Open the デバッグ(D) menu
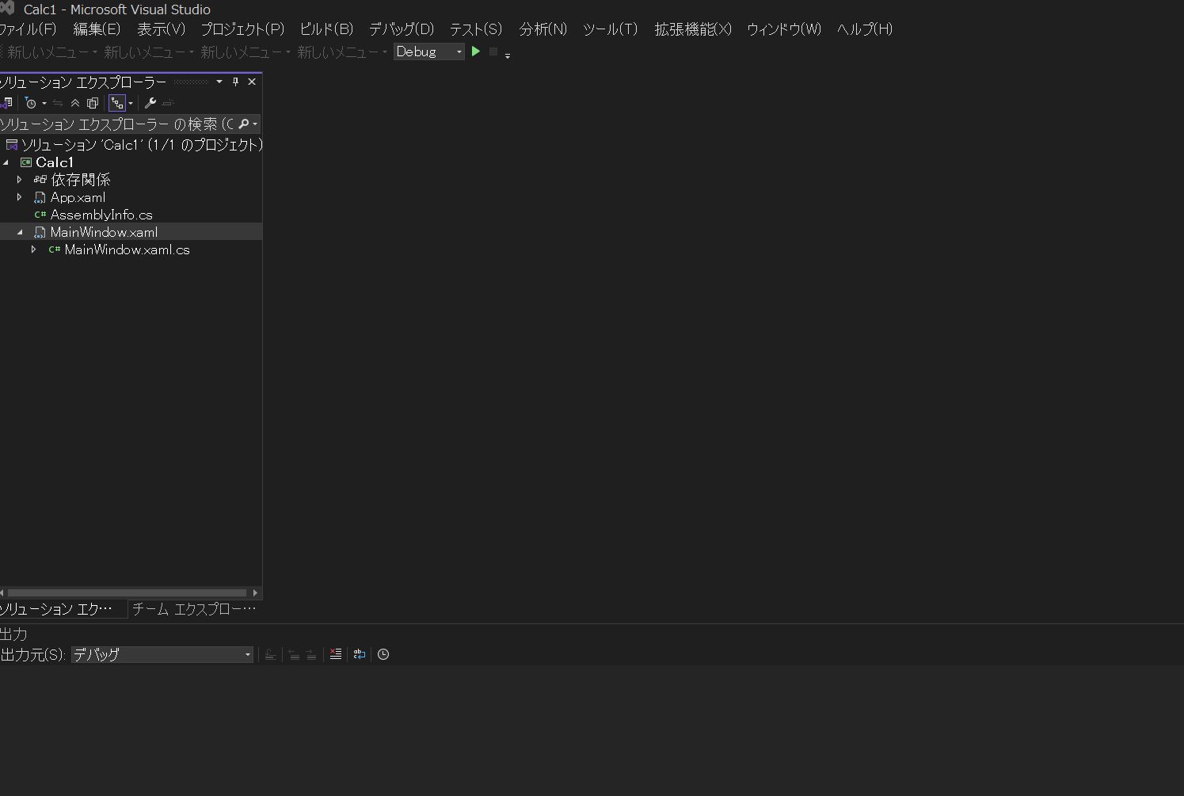Viewport: 1184px width, 796px height. point(402,29)
